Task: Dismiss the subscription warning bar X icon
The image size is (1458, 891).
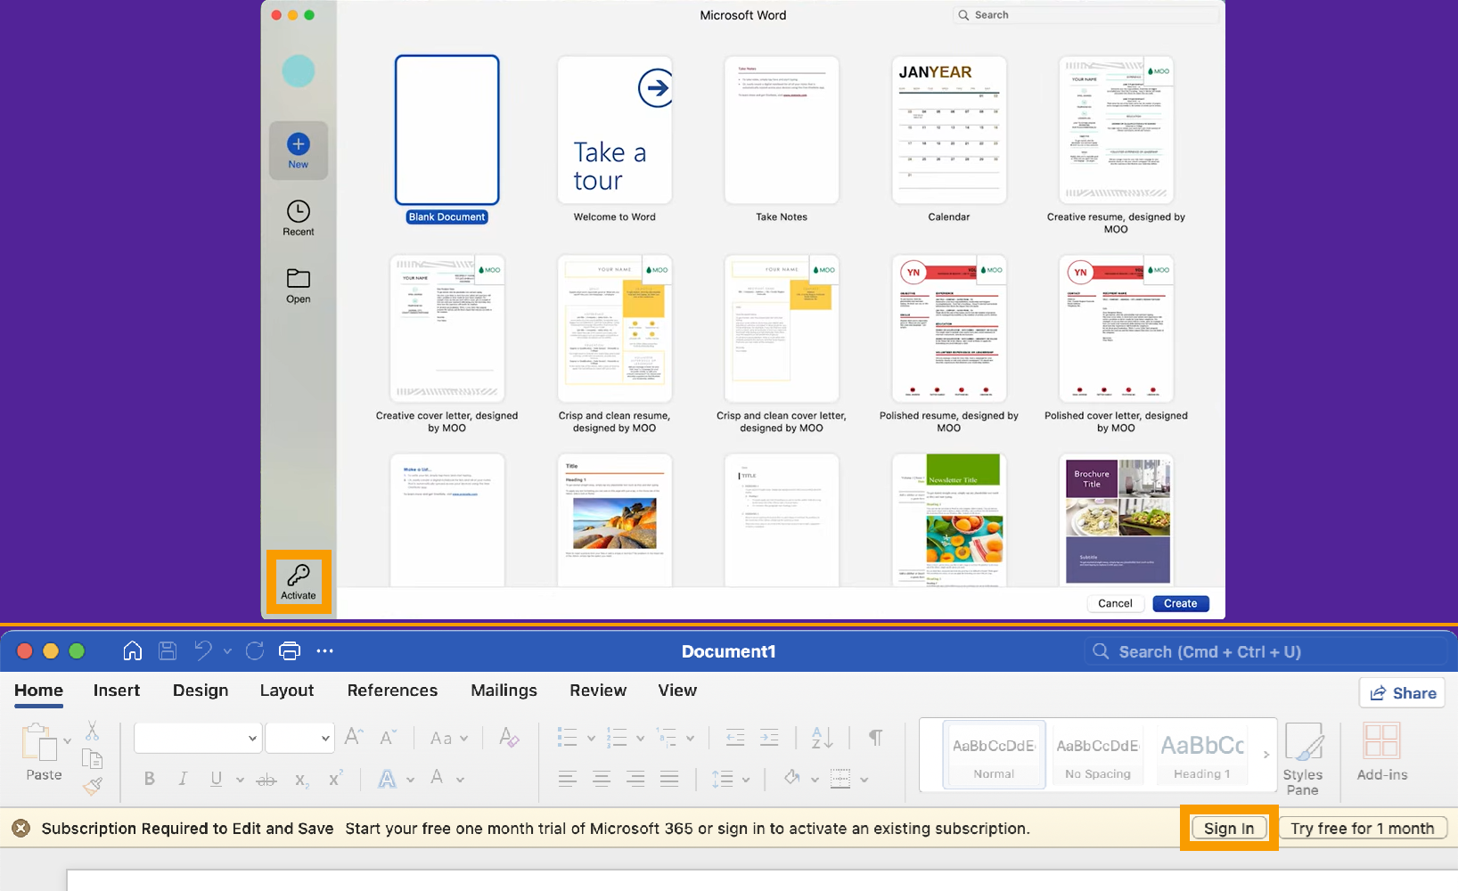Action: [20, 829]
